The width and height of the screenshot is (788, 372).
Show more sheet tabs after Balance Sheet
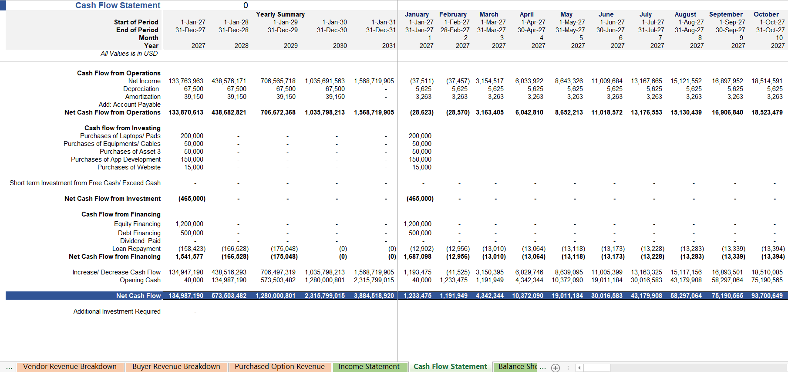543,367
